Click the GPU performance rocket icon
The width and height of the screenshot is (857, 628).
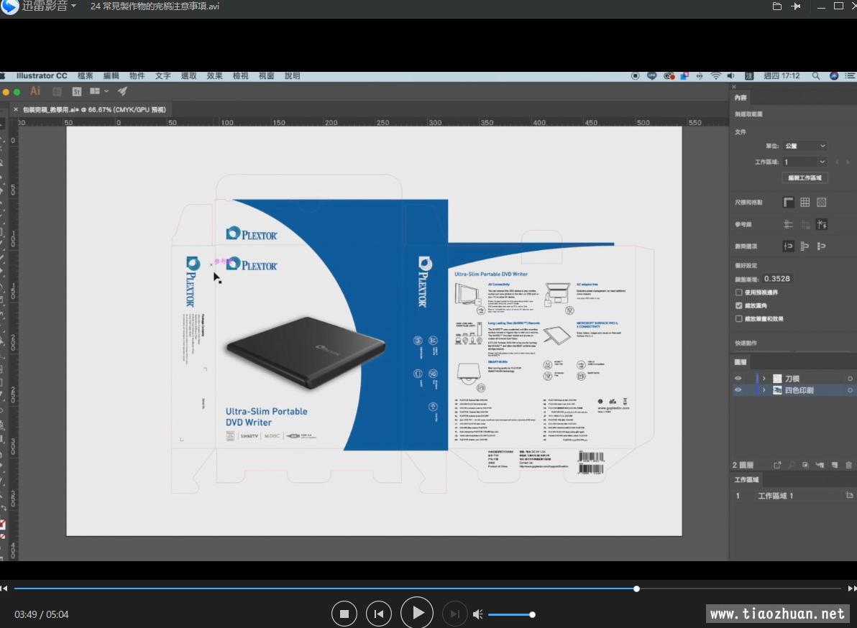pyautogui.click(x=122, y=91)
